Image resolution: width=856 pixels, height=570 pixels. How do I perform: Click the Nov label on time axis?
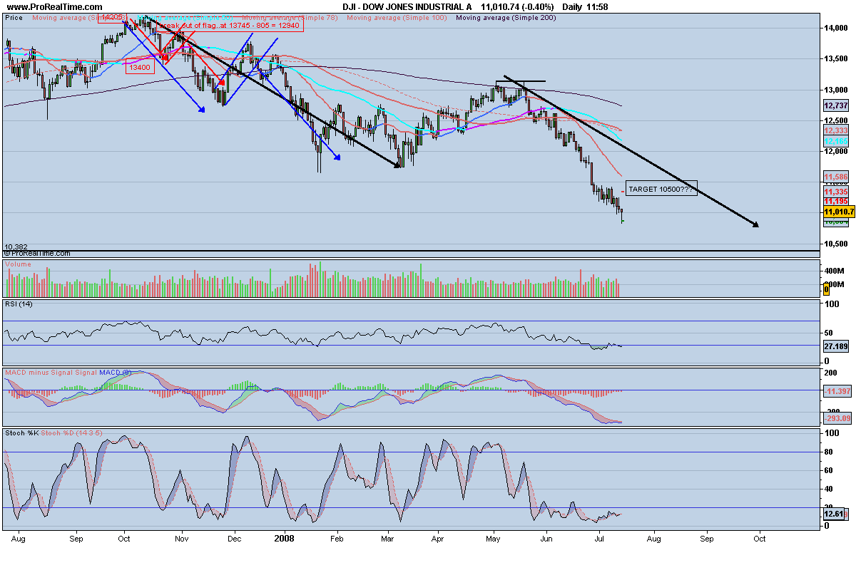(x=182, y=539)
